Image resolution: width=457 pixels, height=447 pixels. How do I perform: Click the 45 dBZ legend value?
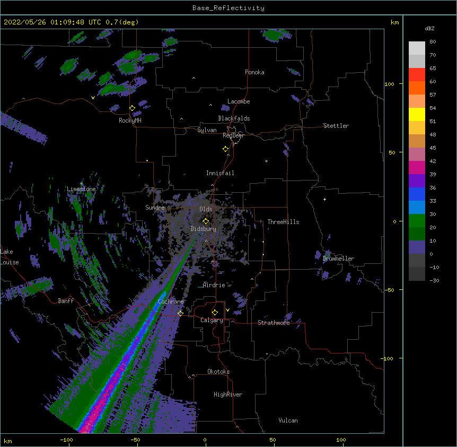pos(433,148)
